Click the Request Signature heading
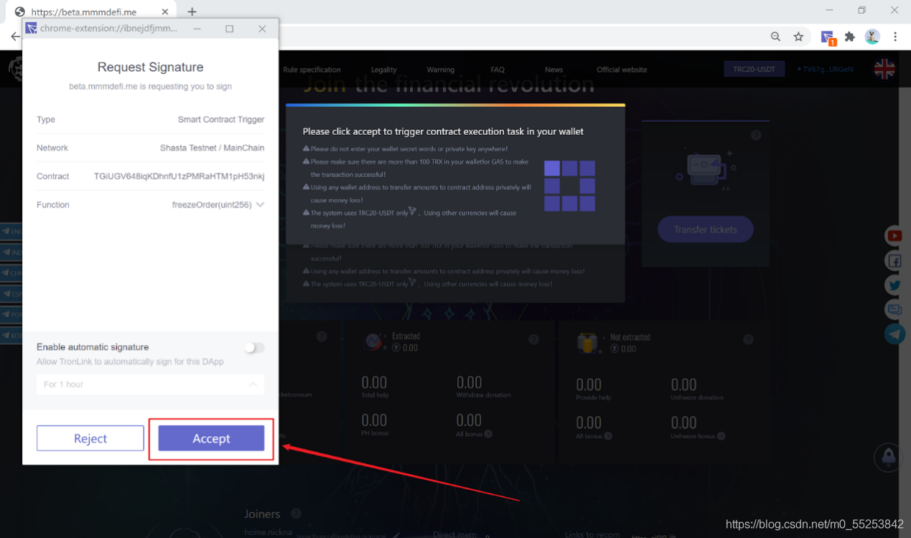This screenshot has height=538, width=911. click(150, 67)
